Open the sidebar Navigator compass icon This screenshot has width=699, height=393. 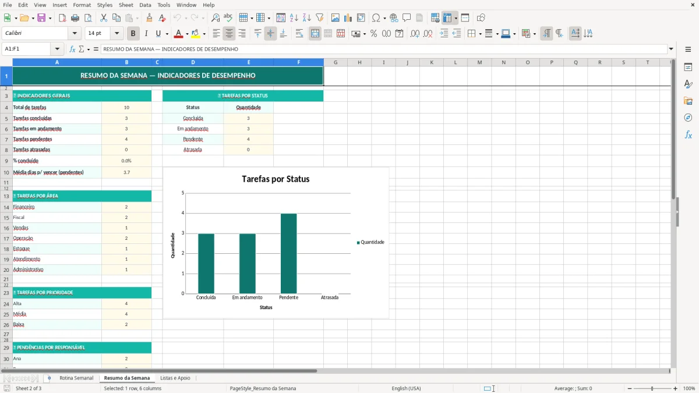(x=688, y=118)
